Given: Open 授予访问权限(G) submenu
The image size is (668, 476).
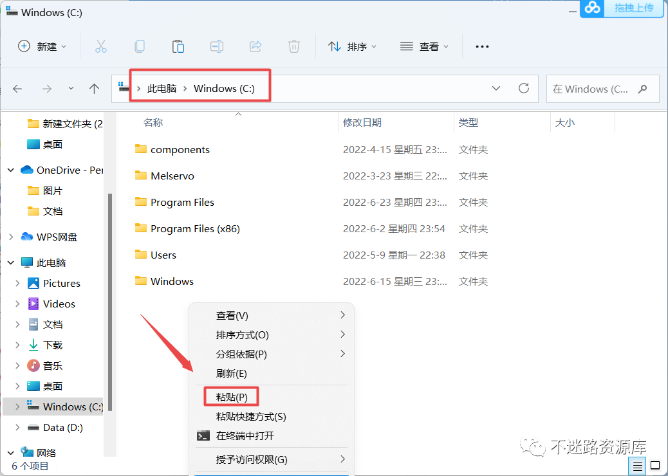Looking at the screenshot, I should [272, 459].
